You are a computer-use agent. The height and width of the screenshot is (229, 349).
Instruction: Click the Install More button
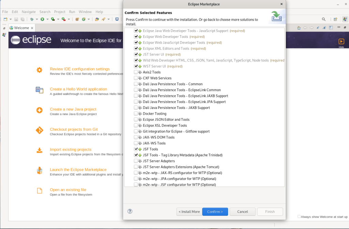[x=189, y=212]
